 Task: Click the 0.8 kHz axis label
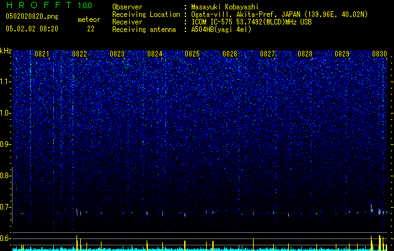5,176
